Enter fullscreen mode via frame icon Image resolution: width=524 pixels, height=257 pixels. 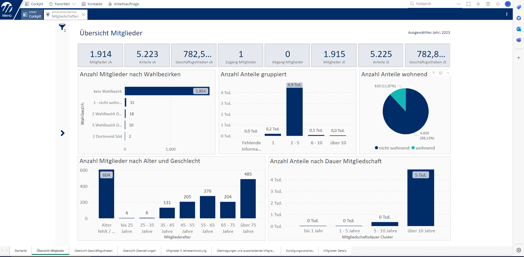point(468,4)
